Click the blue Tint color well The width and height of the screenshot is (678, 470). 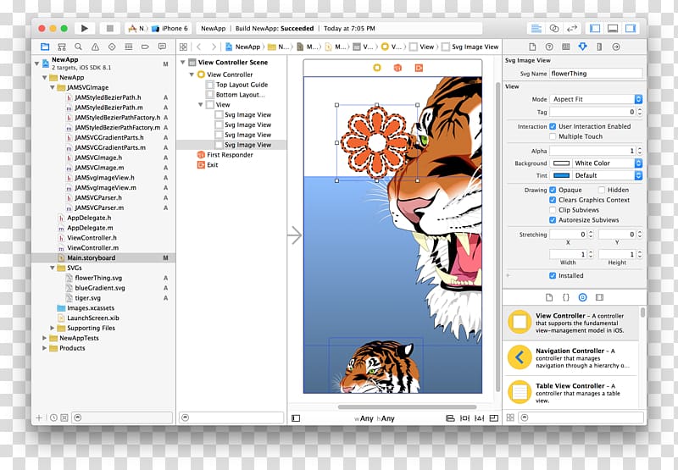(561, 176)
